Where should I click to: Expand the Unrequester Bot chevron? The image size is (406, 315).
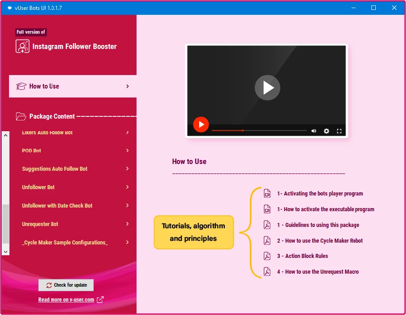point(128,224)
